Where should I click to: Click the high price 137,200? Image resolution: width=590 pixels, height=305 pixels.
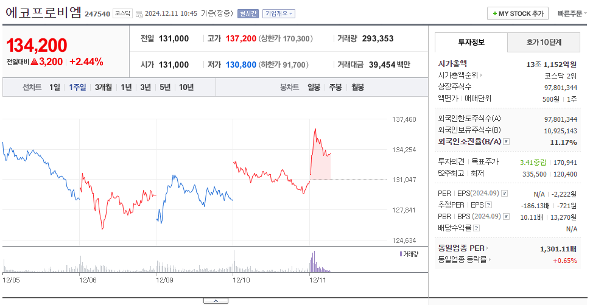(241, 38)
